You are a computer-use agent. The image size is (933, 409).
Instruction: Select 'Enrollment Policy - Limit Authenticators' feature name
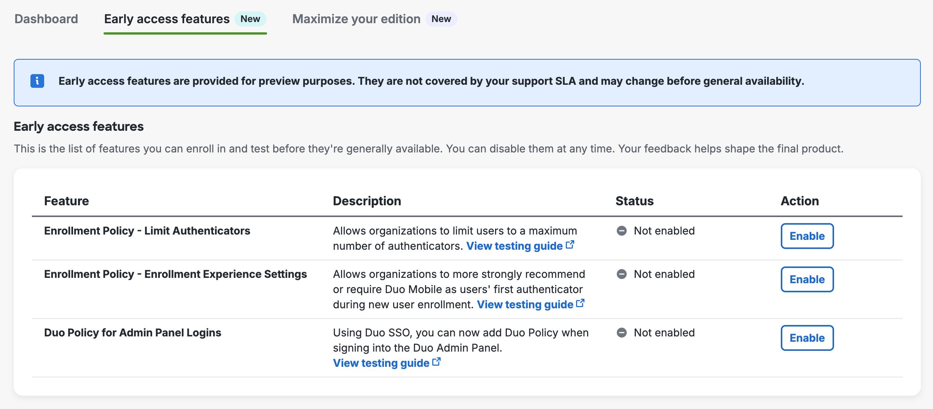pos(147,231)
